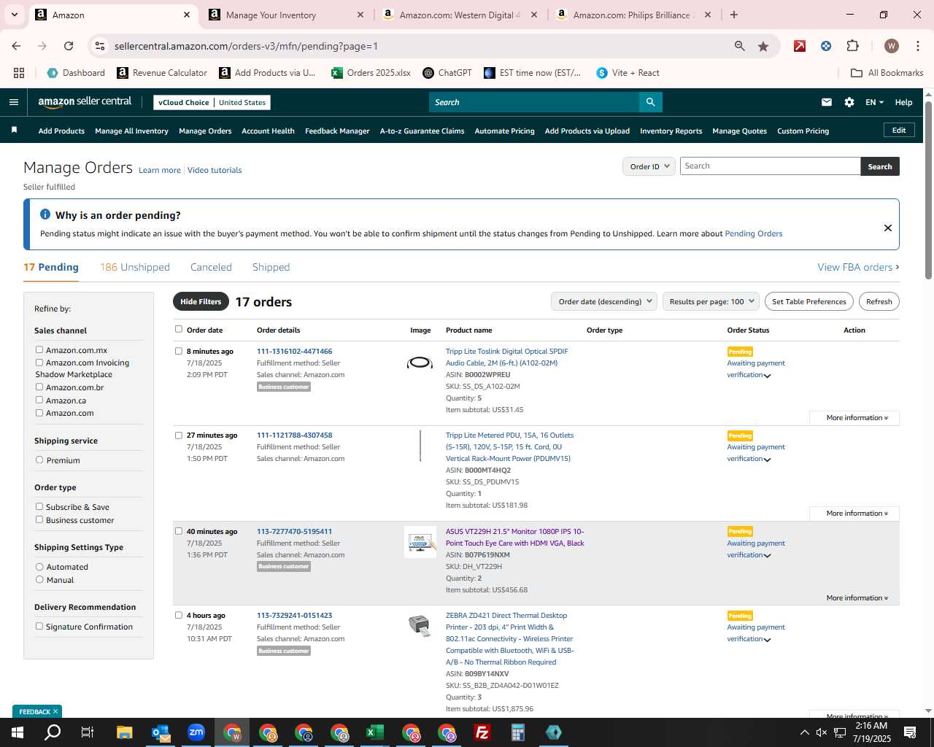Viewport: 934px width, 747px height.
Task: Open Outlook from the taskbar
Action: [161, 732]
